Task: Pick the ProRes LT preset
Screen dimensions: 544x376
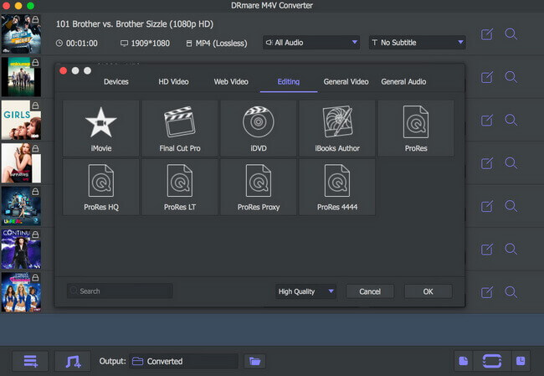Action: (180, 187)
